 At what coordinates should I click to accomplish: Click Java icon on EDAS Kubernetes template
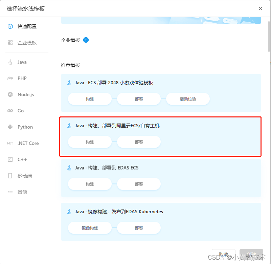(x=69, y=212)
